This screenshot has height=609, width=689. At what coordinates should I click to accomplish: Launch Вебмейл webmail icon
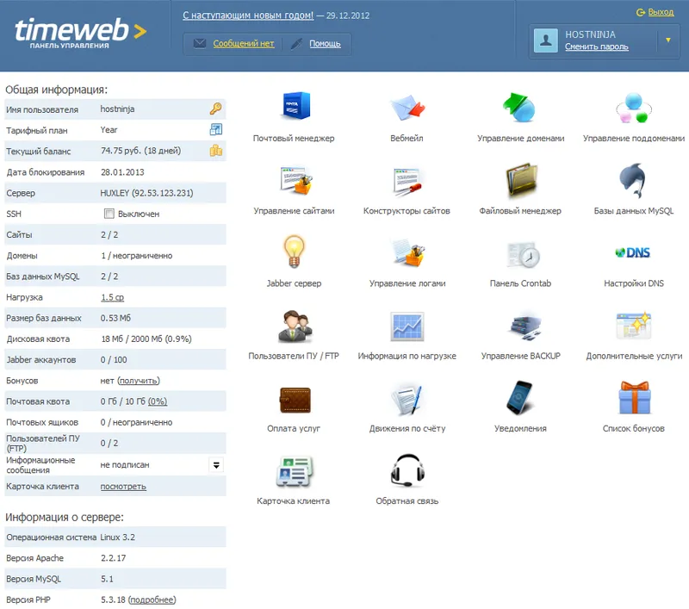(407, 107)
